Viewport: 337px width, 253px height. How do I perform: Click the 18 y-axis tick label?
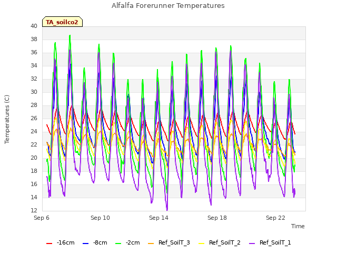[x=34, y=171]
